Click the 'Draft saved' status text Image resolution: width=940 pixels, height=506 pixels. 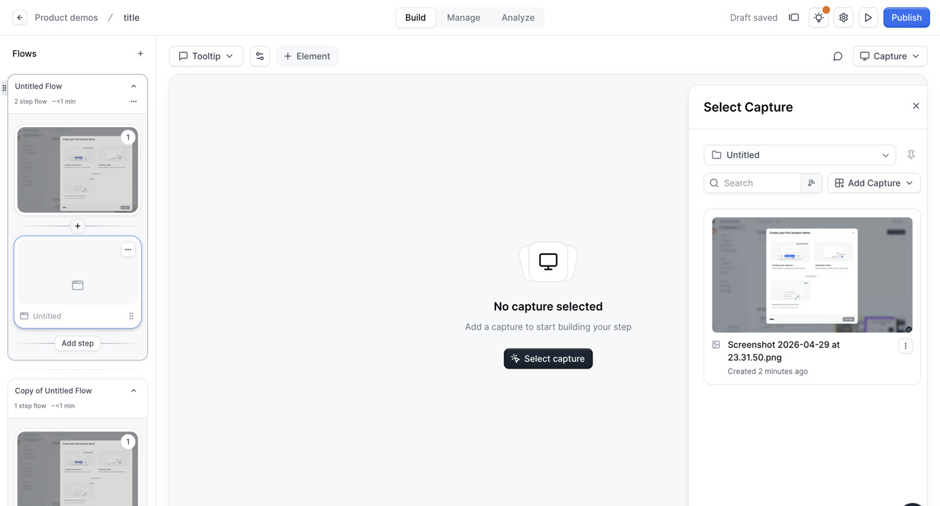(753, 17)
